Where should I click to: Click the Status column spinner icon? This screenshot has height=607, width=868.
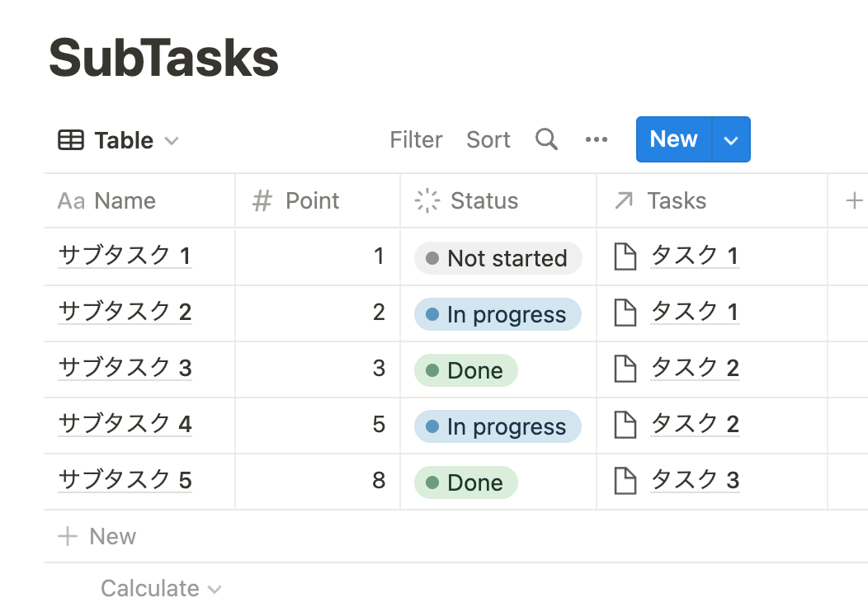pos(427,200)
